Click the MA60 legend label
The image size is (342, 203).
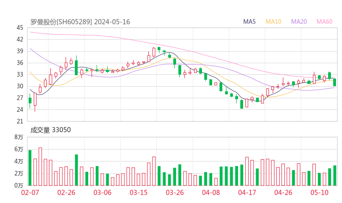tap(324, 22)
